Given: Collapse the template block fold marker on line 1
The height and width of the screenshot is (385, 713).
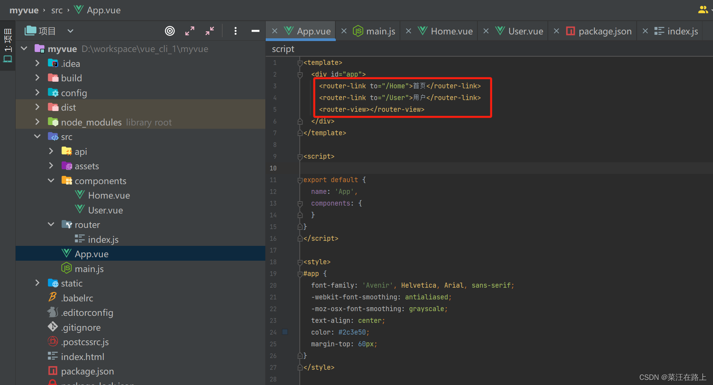Looking at the screenshot, I should [299, 62].
